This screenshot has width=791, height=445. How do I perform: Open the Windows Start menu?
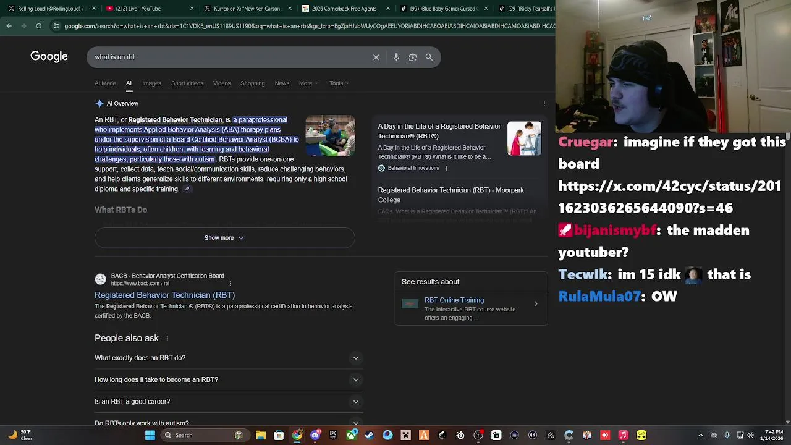click(x=150, y=435)
